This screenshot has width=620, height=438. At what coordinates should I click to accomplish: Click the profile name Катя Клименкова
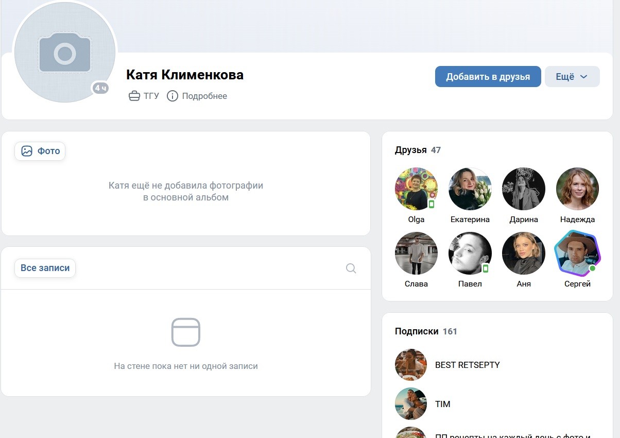(185, 75)
